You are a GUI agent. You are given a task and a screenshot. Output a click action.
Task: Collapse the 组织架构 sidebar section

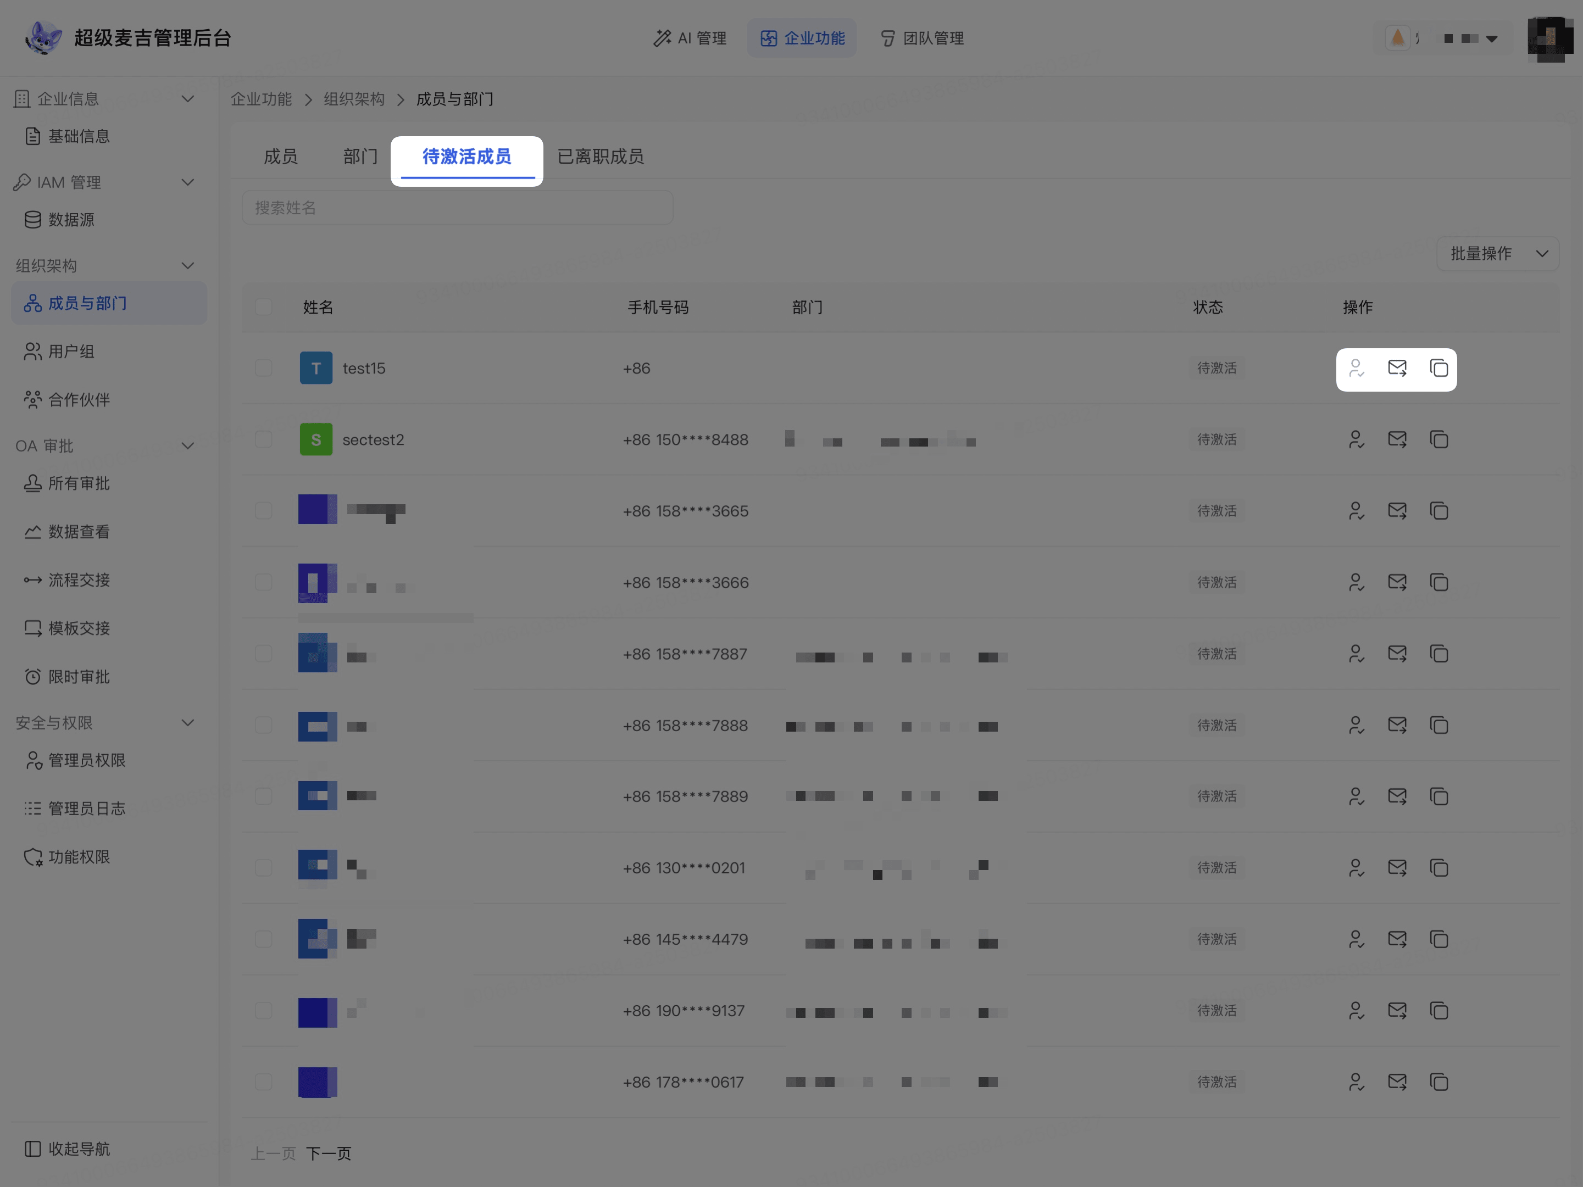(x=187, y=266)
